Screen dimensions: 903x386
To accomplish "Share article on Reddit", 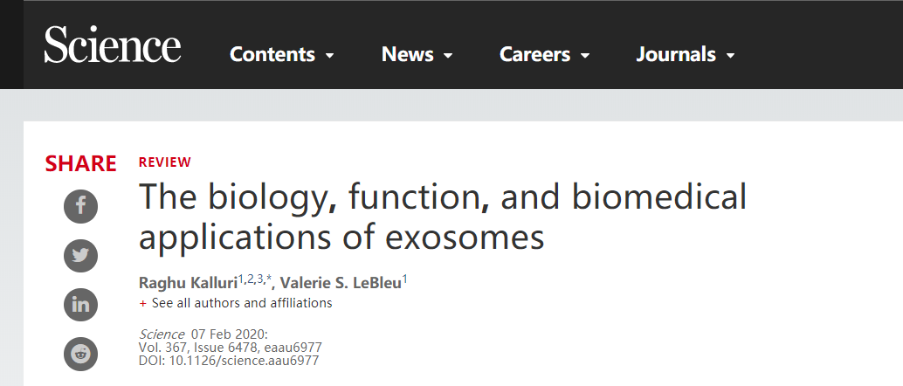I will point(81,353).
